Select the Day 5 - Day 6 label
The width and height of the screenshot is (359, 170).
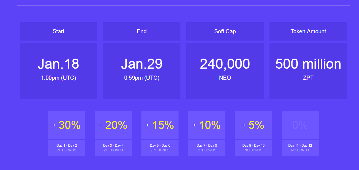click(160, 146)
